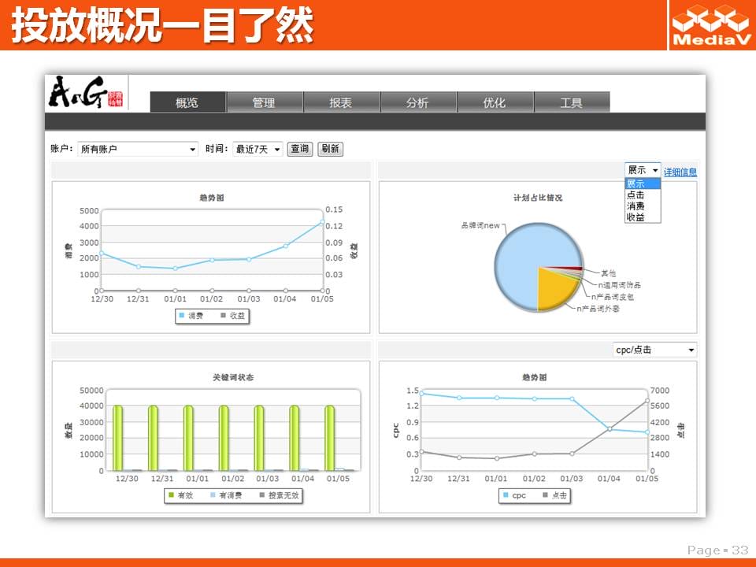Click the 趋势图 title above the 消费/收益 chart
This screenshot has height=567, width=756.
point(212,198)
